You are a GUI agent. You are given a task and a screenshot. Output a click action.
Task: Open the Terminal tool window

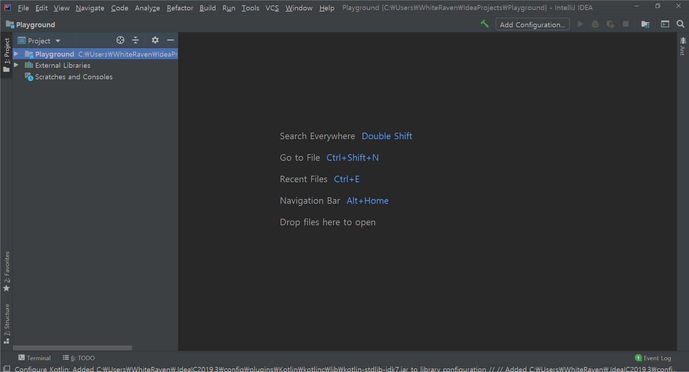[x=34, y=358]
